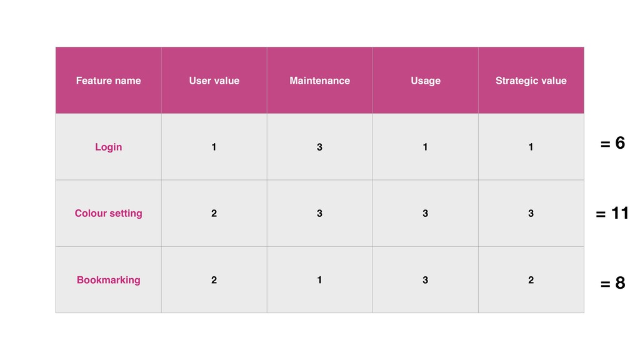
Task: Select Colour setting's User value cell
Action: 214,213
